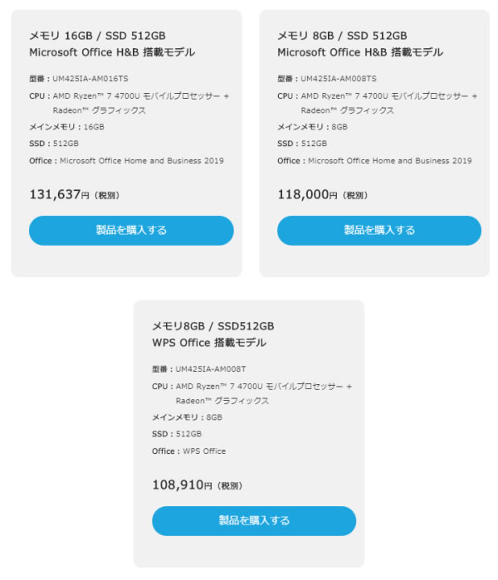498x580 pixels.
Task: Click the SSD：512GB line in WPS card
Action: tap(177, 434)
